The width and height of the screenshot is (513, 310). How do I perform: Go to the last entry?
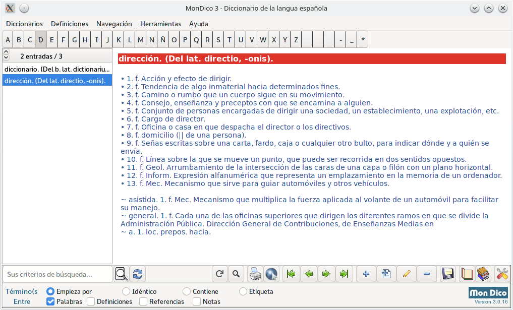click(344, 274)
